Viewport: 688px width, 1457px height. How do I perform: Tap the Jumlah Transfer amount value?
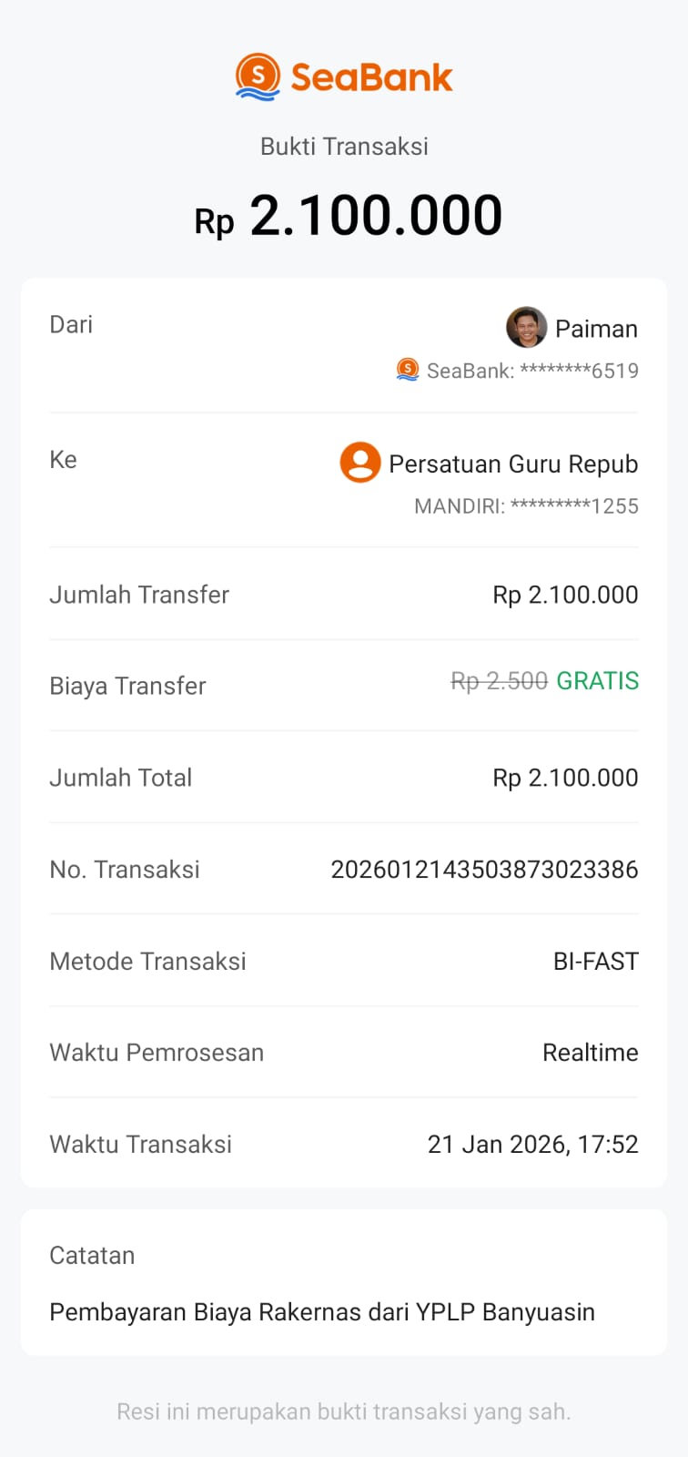pos(565,595)
